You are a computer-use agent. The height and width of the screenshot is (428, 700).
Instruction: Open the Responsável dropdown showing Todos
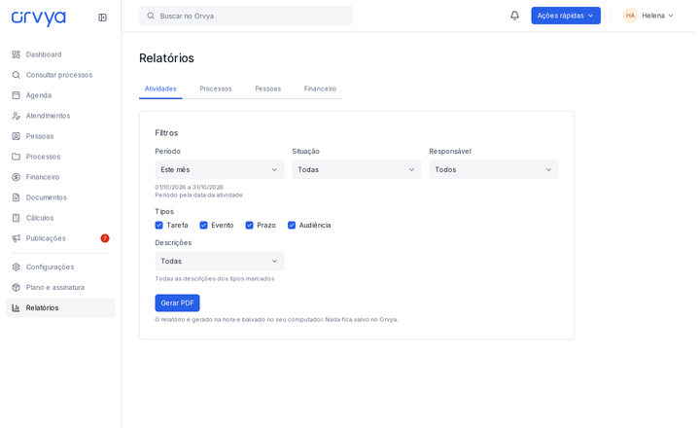(x=493, y=170)
